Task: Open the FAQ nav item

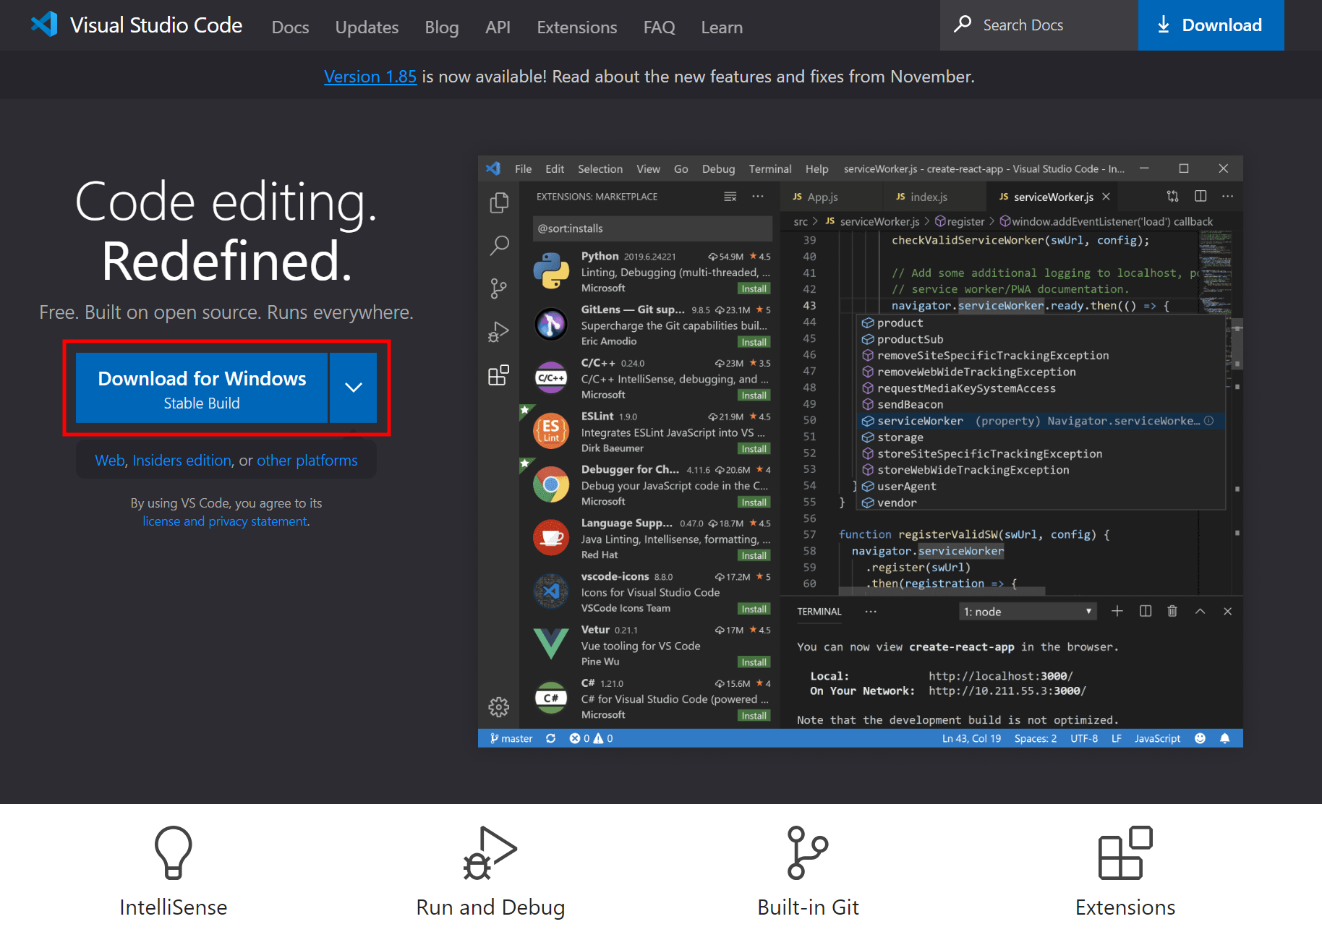Action: 659,27
